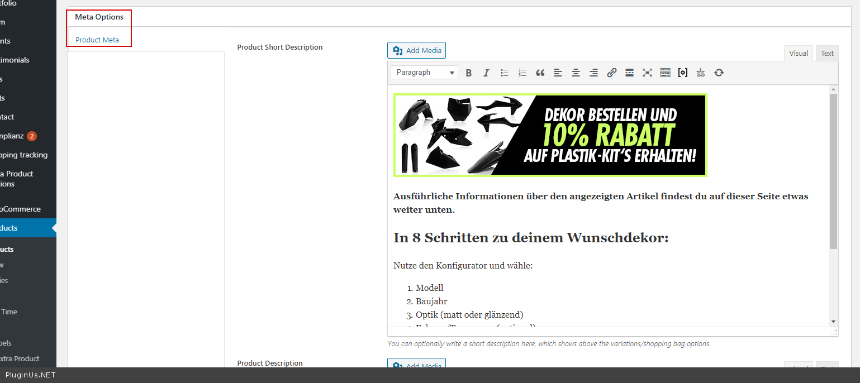Open the Product Meta section
Image resolution: width=860 pixels, height=383 pixels.
97,40
